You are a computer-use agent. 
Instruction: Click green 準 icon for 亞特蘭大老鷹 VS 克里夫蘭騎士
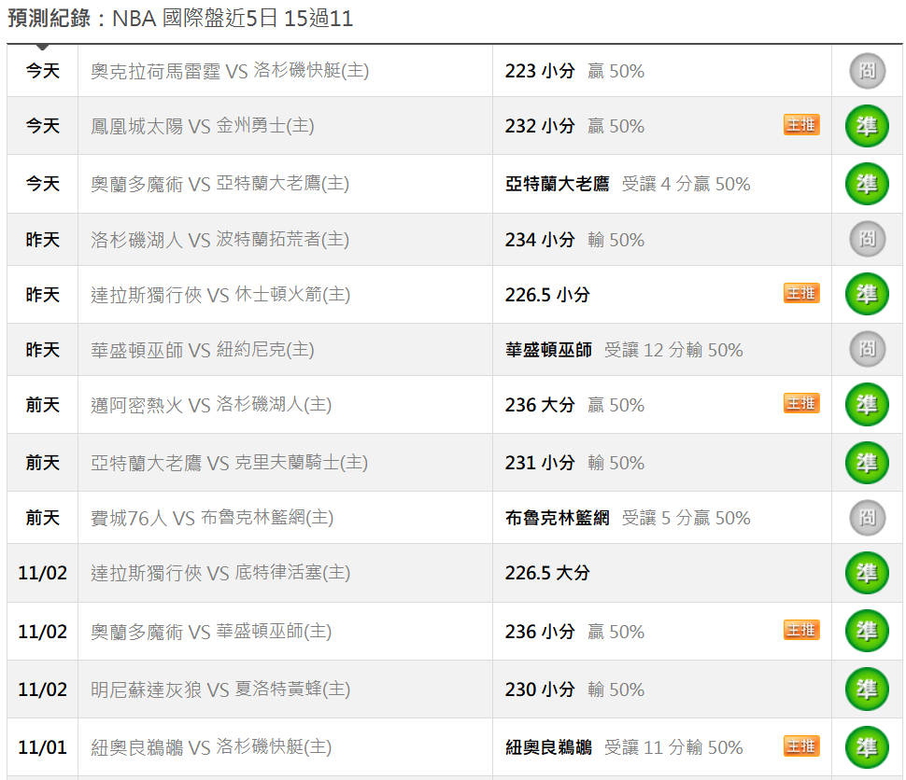pos(867,463)
